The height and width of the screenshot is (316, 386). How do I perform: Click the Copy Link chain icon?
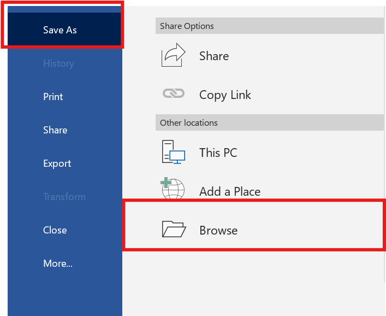pos(174,94)
